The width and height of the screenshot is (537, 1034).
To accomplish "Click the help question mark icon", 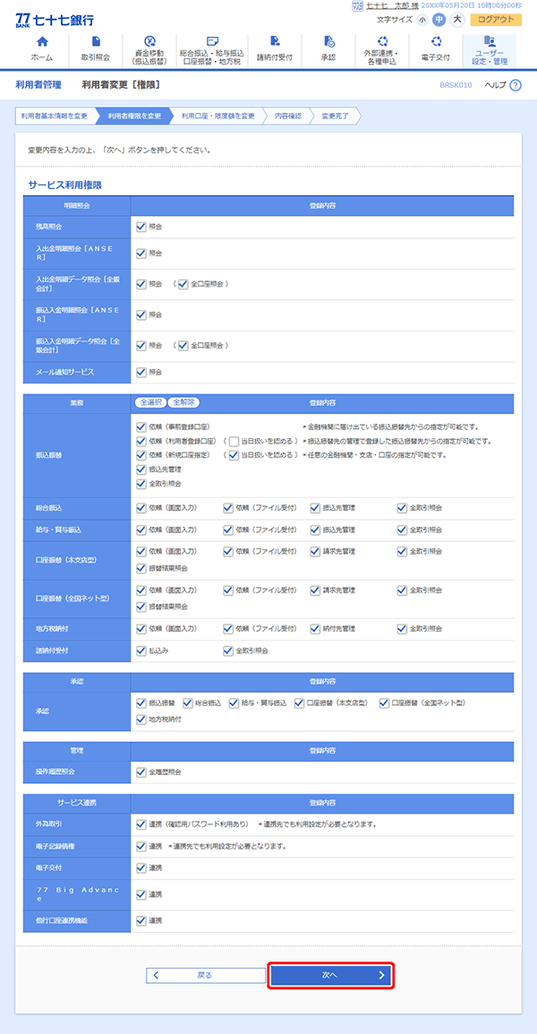I will pyautogui.click(x=516, y=85).
